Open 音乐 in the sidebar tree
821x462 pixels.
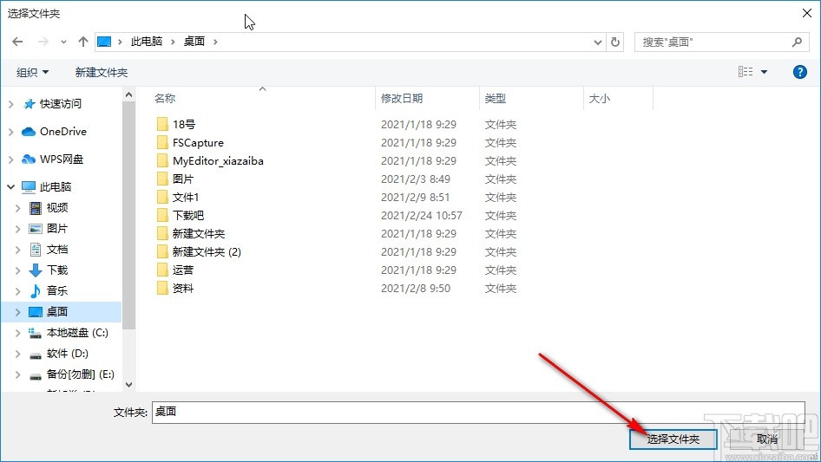pyautogui.click(x=56, y=290)
